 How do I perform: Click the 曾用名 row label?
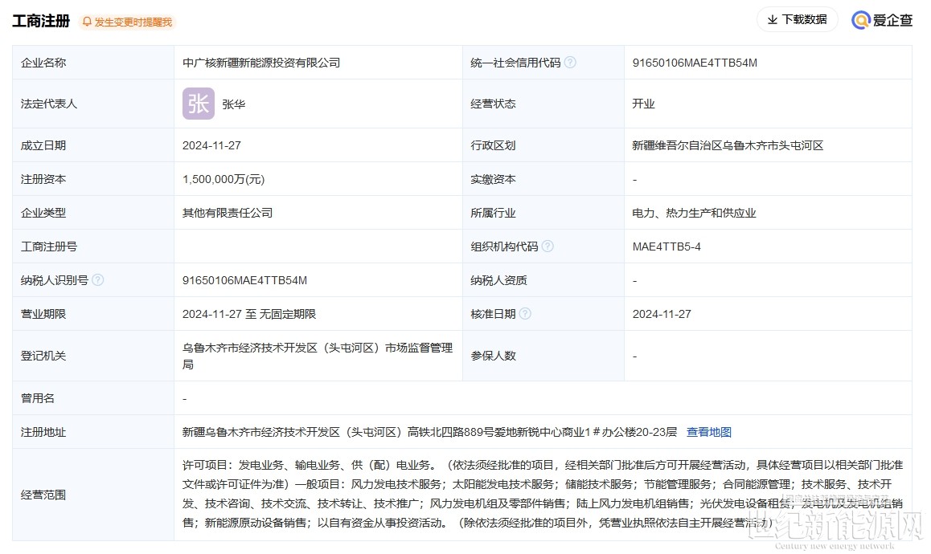(38, 398)
